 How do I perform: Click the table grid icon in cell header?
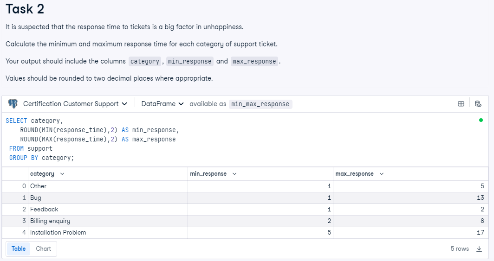[x=461, y=104]
